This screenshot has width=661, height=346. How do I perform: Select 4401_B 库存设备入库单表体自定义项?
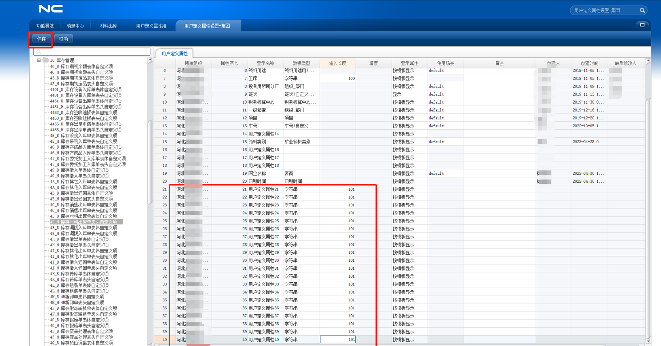(85, 90)
